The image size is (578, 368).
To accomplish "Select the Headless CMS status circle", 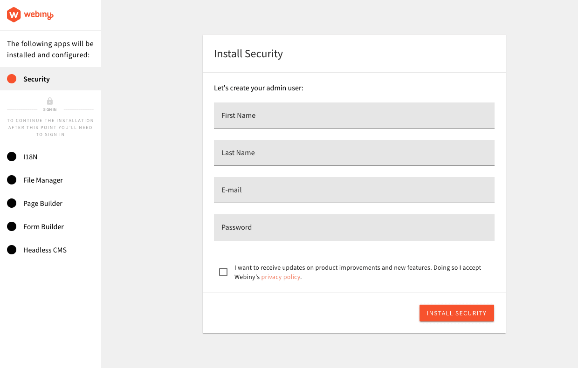I will coord(12,250).
